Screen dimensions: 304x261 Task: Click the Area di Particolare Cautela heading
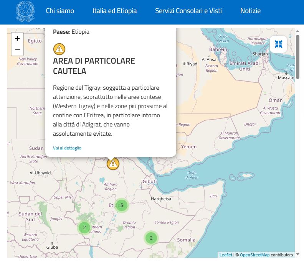tap(94, 66)
